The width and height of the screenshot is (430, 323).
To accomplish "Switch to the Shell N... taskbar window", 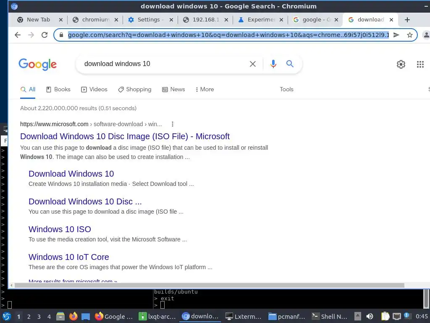I will (330, 316).
